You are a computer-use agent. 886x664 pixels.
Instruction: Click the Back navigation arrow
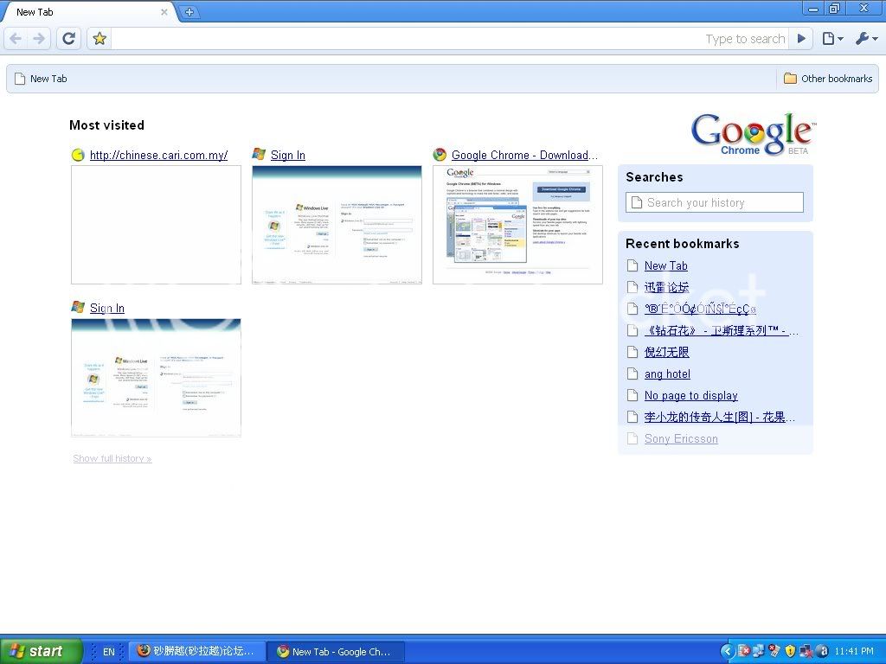[x=16, y=38]
